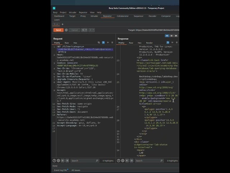Open help icon below Request panel
This screenshot has width=230, height=173.
pos(54,160)
